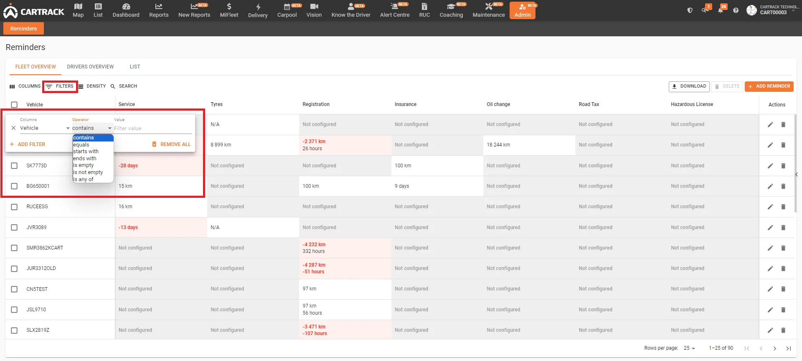
Task: Switch to the Drivers Overview tab
Action: pos(90,67)
